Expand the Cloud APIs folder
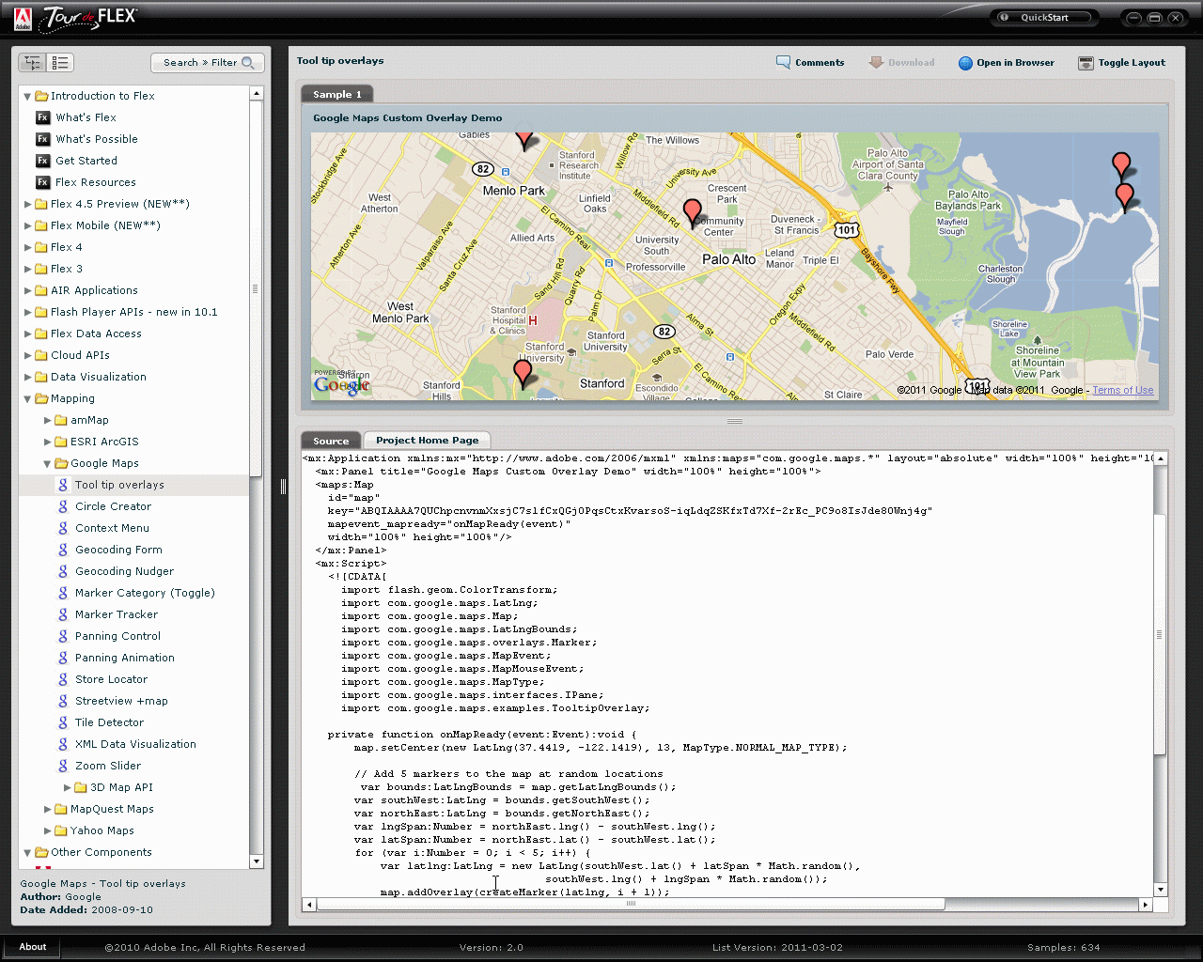Image resolution: width=1203 pixels, height=962 pixels. [28, 355]
